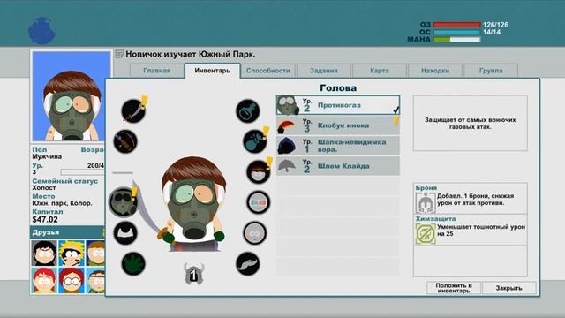
Task: Open the red-haired friend without glasses avatar
Action: click(x=44, y=281)
